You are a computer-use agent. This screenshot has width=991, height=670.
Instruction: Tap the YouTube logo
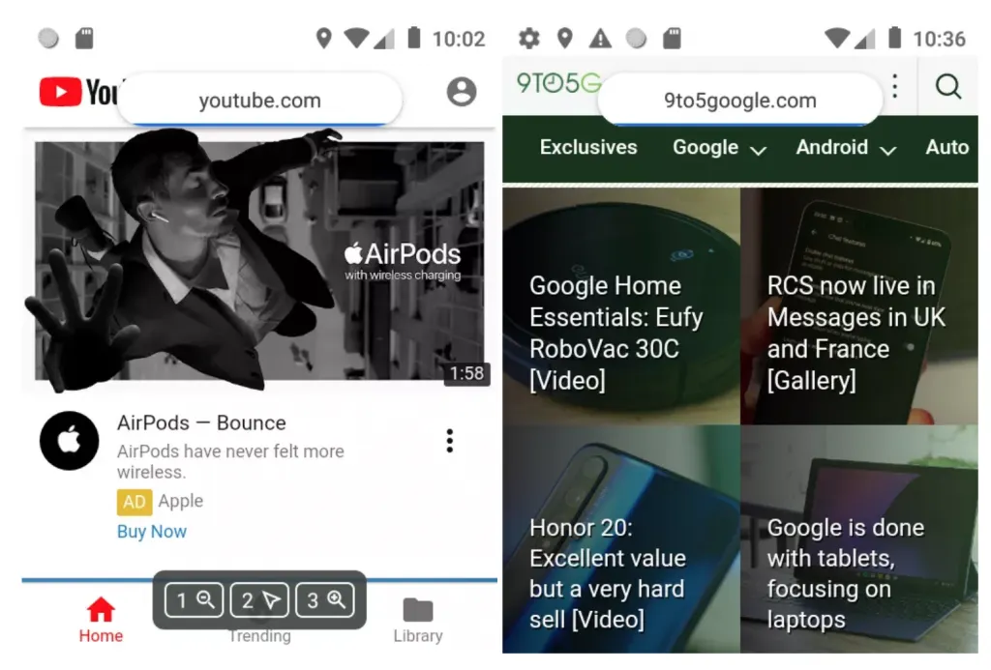pyautogui.click(x=77, y=93)
